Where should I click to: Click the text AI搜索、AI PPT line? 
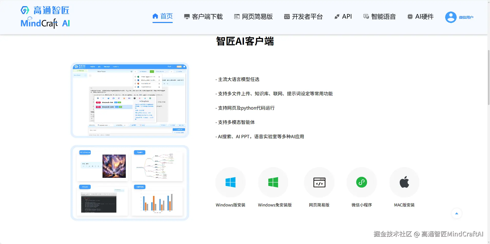coord(261,137)
